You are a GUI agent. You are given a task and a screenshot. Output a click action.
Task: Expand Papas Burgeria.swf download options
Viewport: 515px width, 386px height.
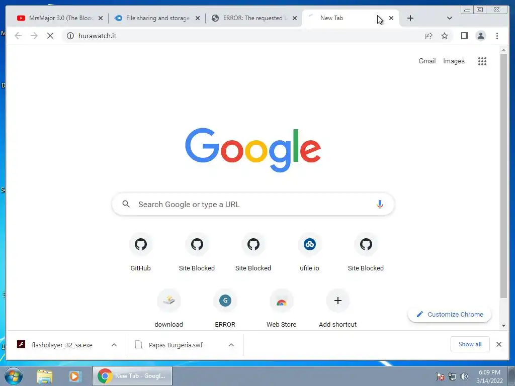[231, 345]
